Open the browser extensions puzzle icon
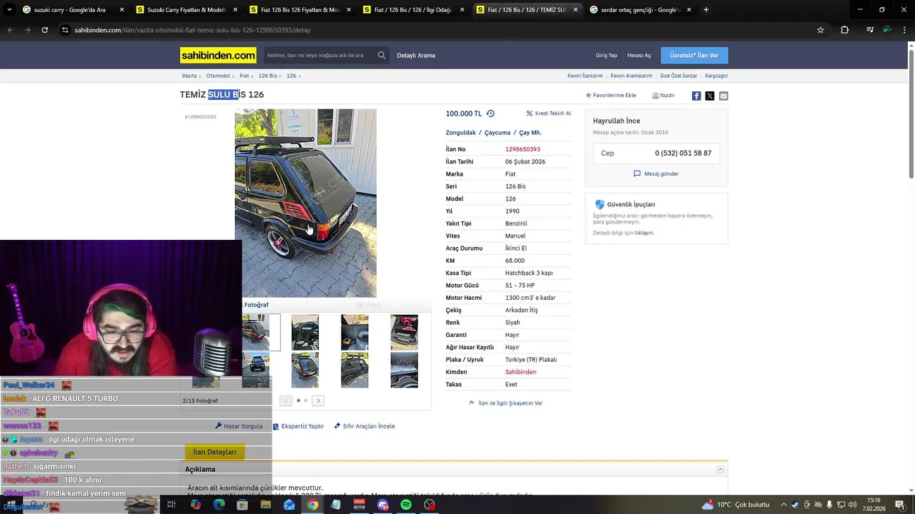915x514 pixels. [845, 30]
